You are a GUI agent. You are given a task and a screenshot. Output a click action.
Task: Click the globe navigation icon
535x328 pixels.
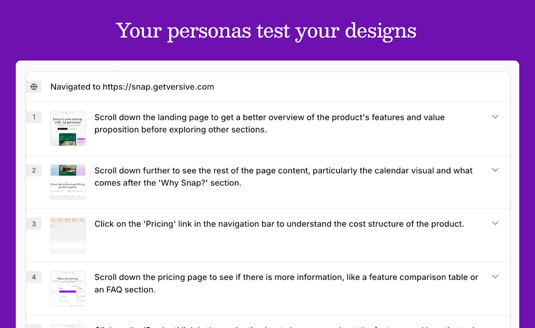[x=34, y=87]
